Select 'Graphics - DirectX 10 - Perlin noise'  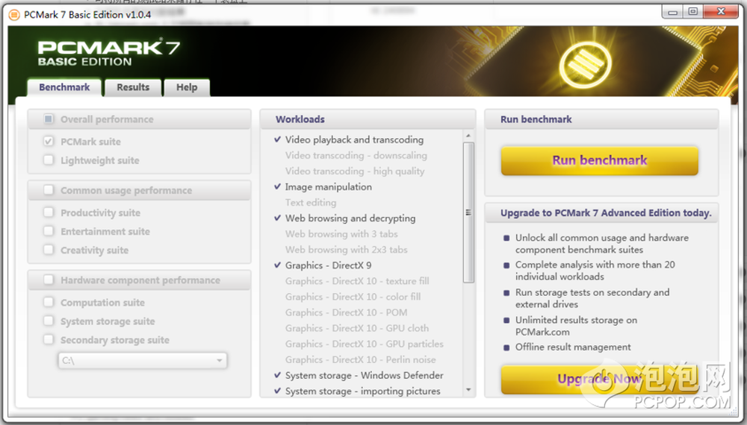pos(361,359)
